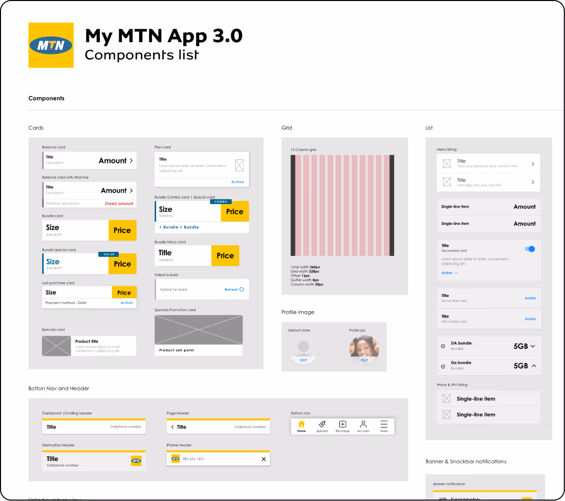565x501 pixels.
Task: Click the default state avatar icon
Action: point(303,350)
